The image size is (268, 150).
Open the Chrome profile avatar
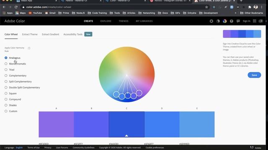(x=256, y=7)
